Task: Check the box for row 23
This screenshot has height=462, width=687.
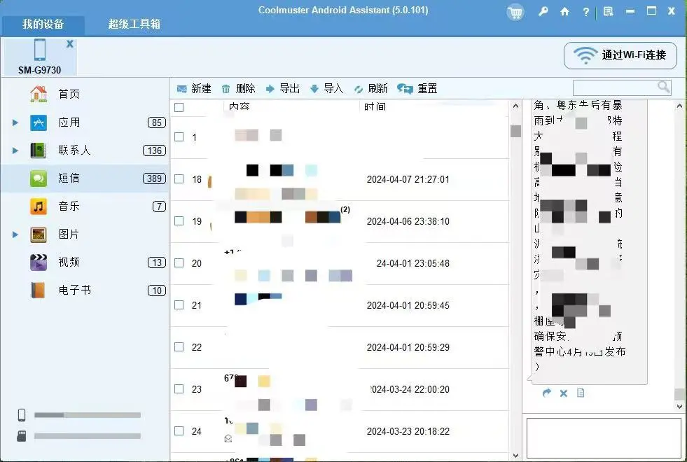Action: coord(179,389)
